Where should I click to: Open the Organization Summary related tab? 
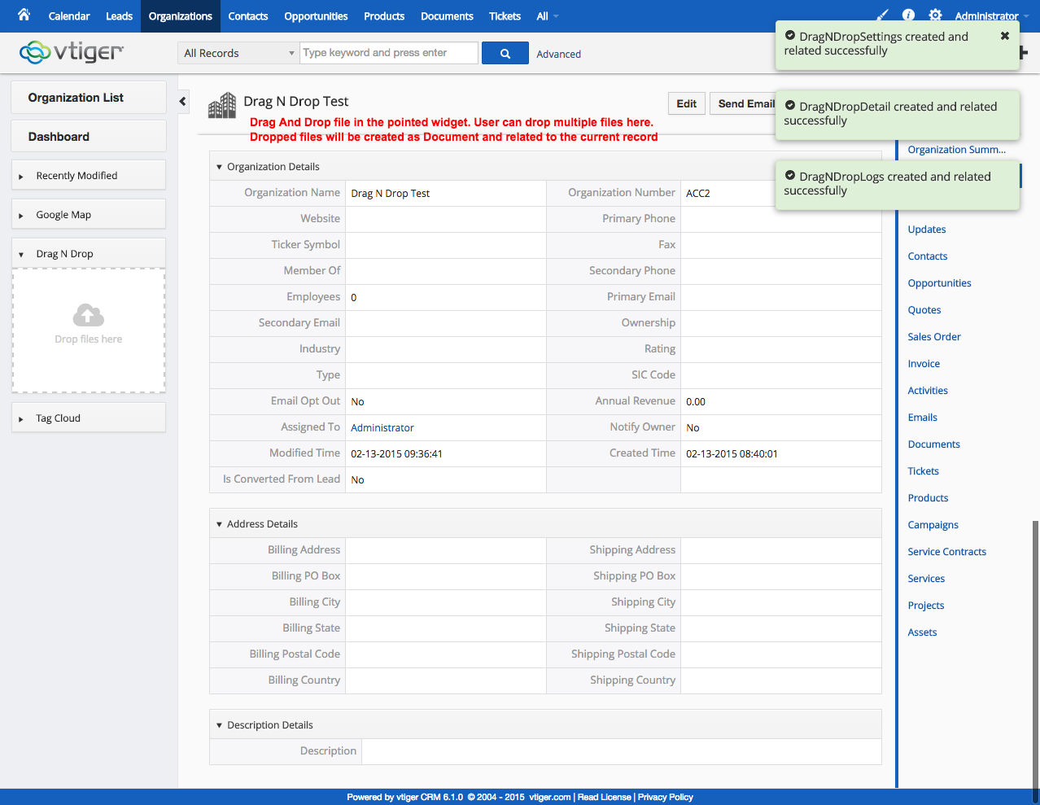(957, 150)
